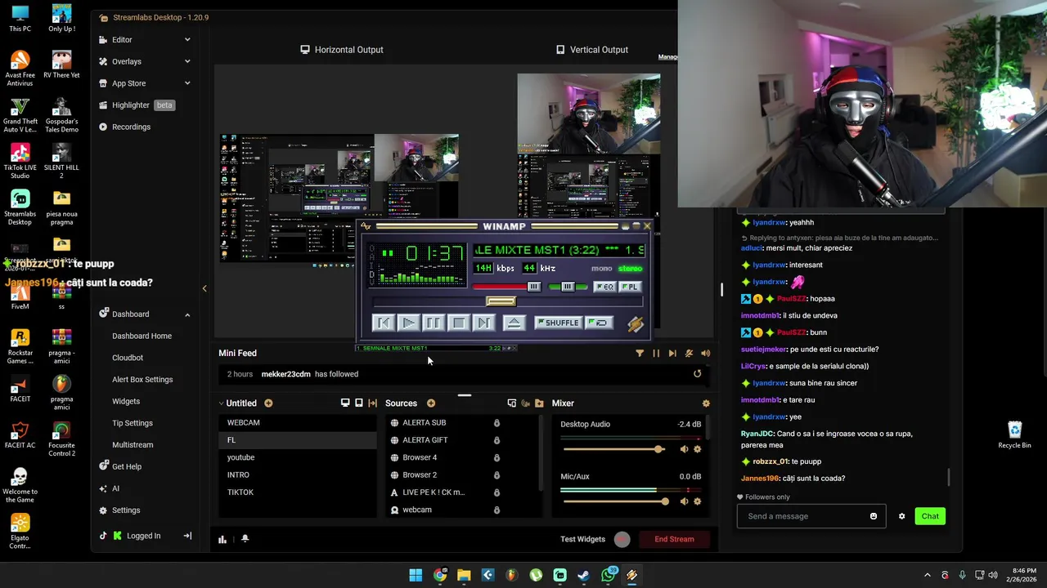Disable Mini Feed alerts with the slashed icon
Viewport: 1047px width, 588px height.
pos(689,354)
